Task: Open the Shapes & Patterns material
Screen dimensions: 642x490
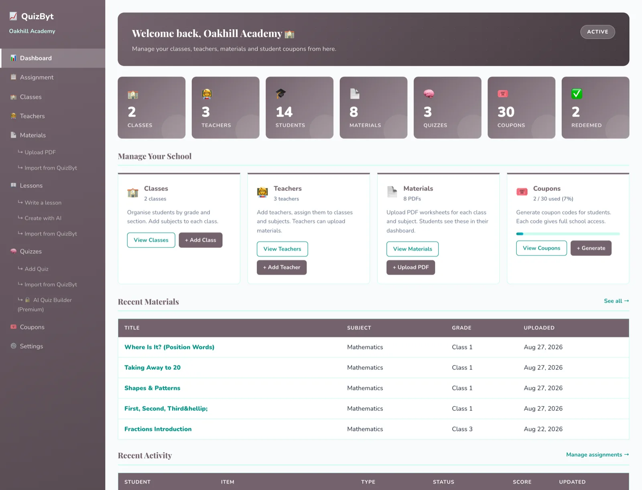Action: pos(152,388)
